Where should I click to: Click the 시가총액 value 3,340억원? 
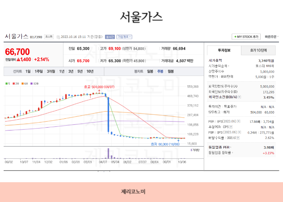point(266,61)
